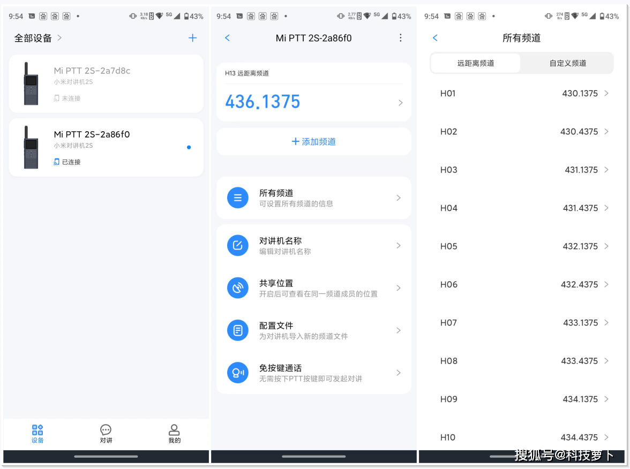Screen dimensions: 630x469
Task: Go back from Mi PTT 2S-2a86f0 page
Action: (x=227, y=37)
